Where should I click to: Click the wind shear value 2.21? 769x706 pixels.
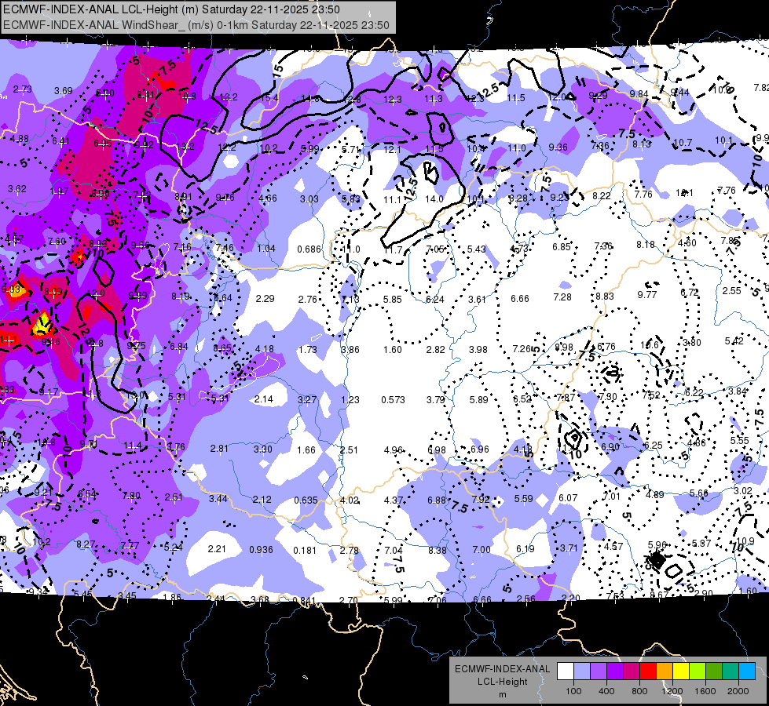pos(217,548)
